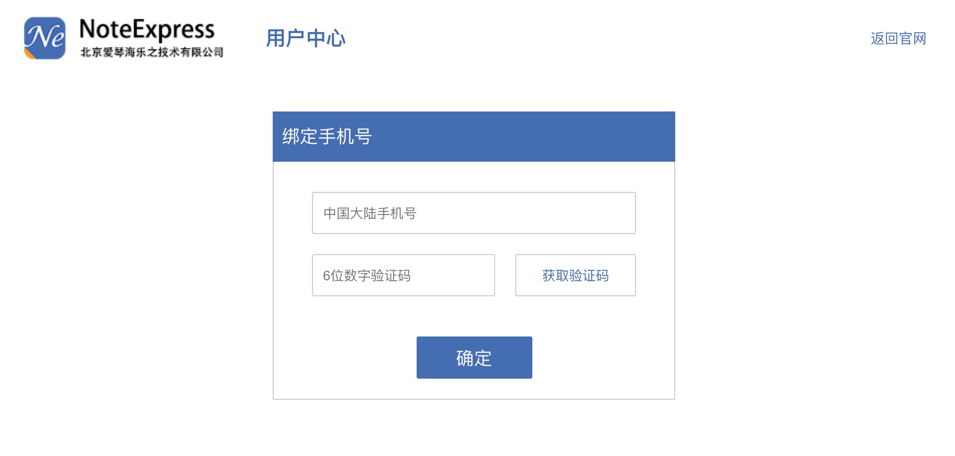955x456 pixels.
Task: Confirm binding with the 确定 button
Action: (x=474, y=358)
